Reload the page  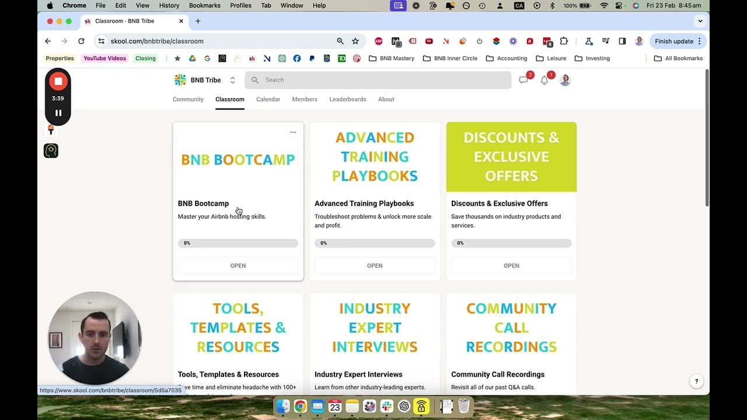(x=81, y=41)
